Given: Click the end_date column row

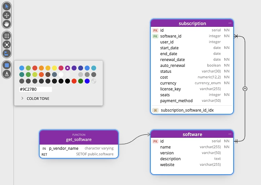Looking at the screenshot, I should 192,54.
